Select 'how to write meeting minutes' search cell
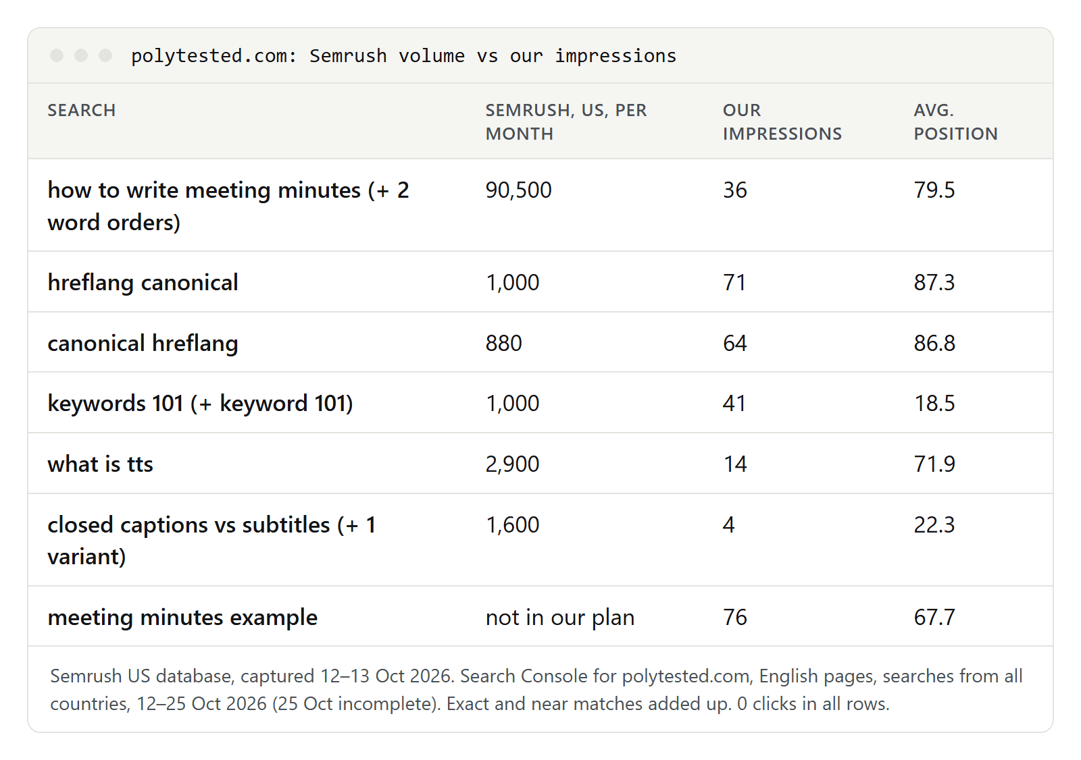The height and width of the screenshot is (760, 1081). click(x=228, y=206)
